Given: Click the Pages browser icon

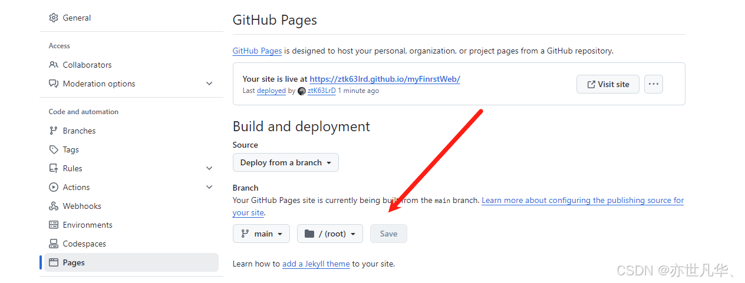Looking at the screenshot, I should (54, 262).
